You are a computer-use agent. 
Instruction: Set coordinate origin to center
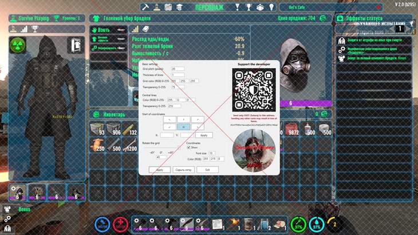(184, 127)
